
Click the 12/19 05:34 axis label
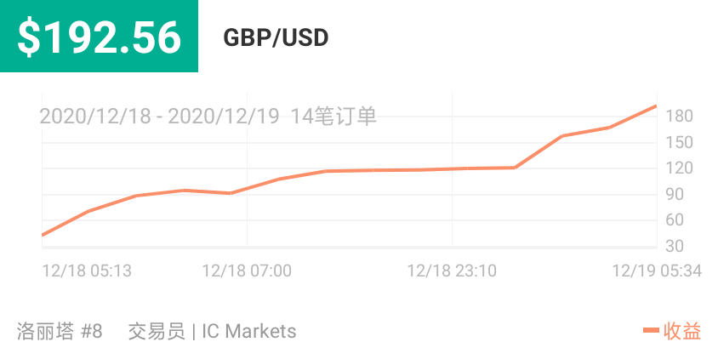click(657, 271)
